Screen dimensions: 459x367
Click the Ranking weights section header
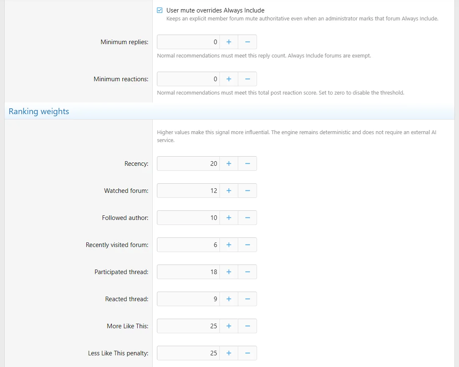pos(39,111)
